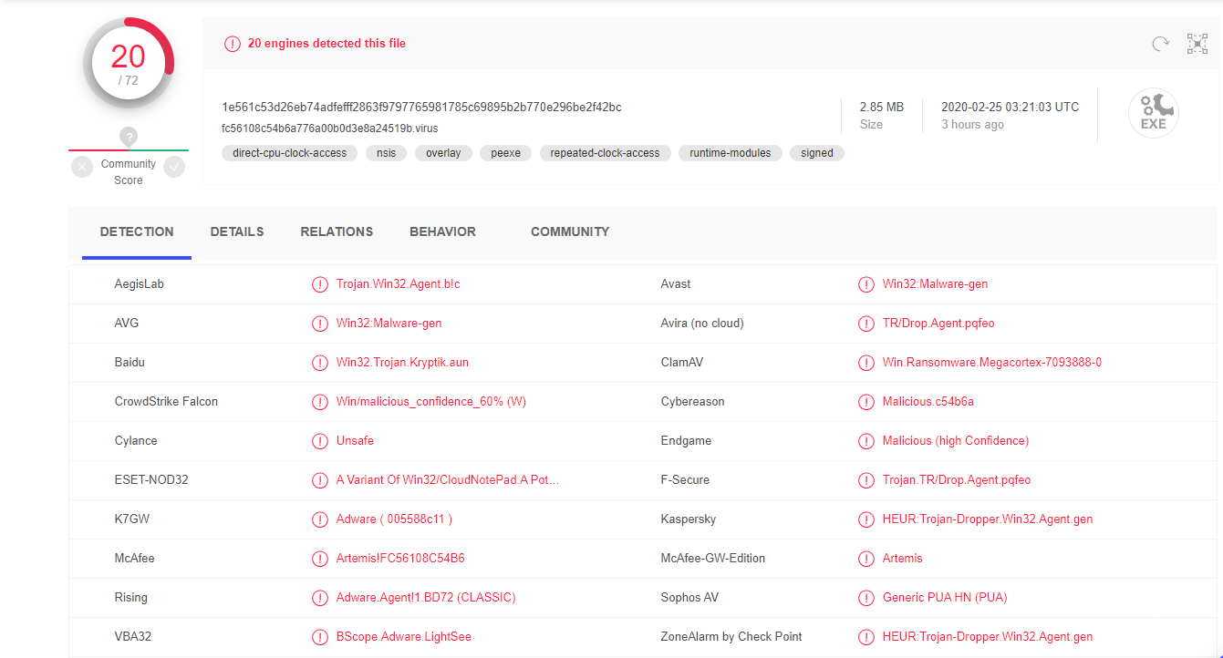Click the Baidu engine name
This screenshot has width=1223, height=658.
pyautogui.click(x=130, y=363)
